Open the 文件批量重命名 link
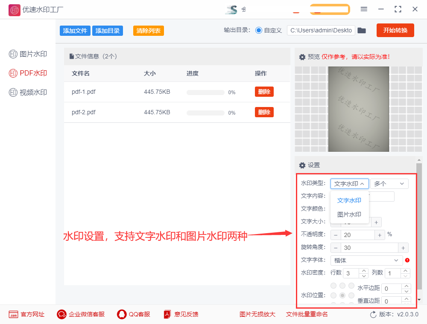427x324 pixels. (307, 315)
